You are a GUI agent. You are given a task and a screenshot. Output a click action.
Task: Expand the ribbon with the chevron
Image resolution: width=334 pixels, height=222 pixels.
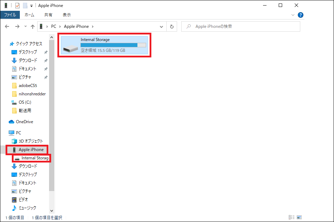point(293,15)
